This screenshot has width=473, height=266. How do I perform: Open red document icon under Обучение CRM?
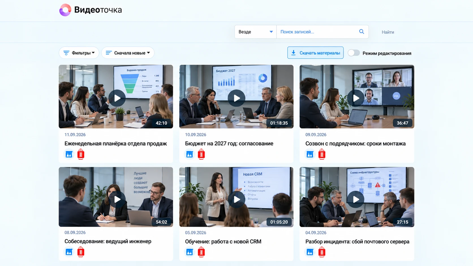coord(201,252)
